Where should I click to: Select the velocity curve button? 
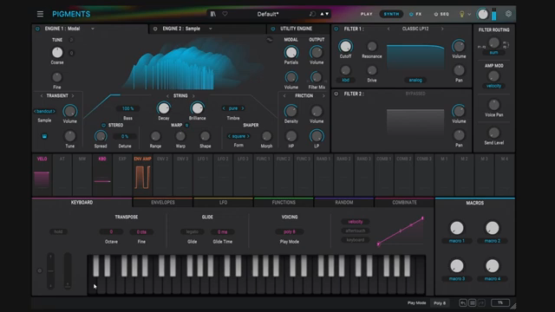click(x=355, y=222)
